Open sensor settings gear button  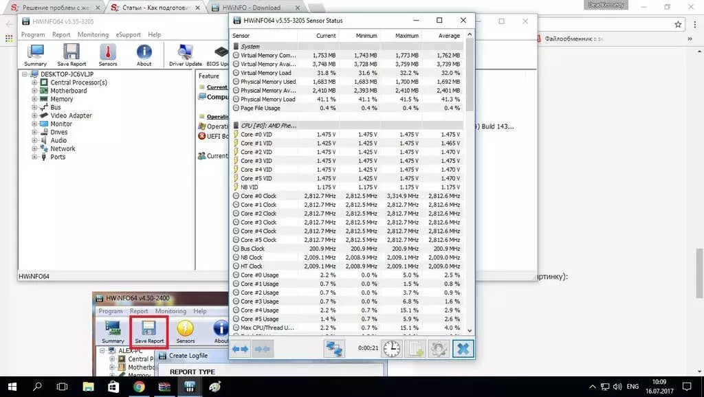[x=438, y=348]
